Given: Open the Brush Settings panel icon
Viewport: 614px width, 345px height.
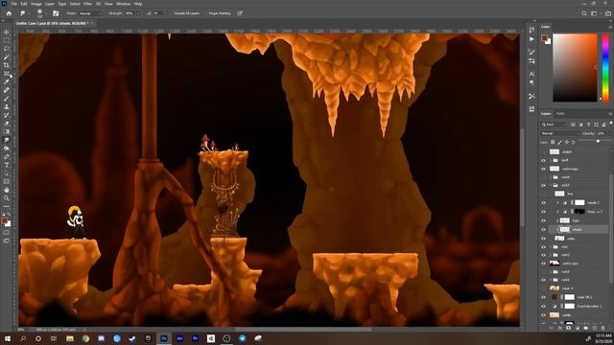Looking at the screenshot, I should coord(56,13).
